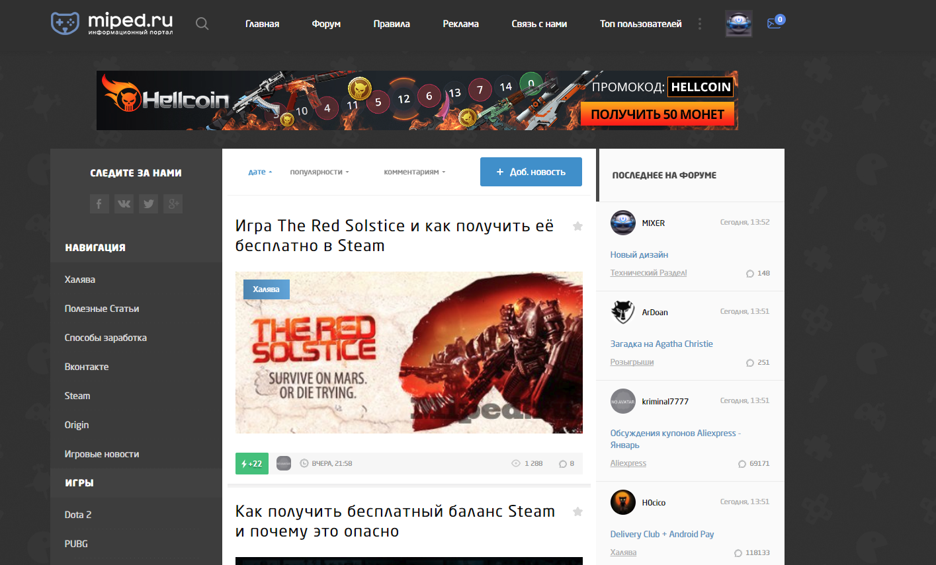936x565 pixels.
Task: Open Топ пользователей page
Action: (x=640, y=24)
